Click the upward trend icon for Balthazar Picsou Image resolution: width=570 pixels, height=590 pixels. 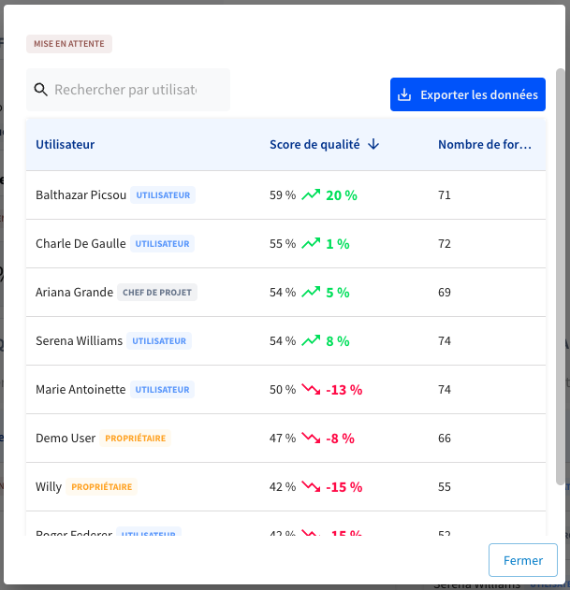(311, 194)
